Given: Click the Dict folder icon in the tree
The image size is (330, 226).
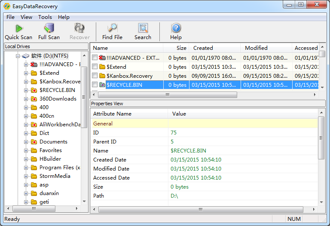Looking at the screenshot, I should coord(34,134).
